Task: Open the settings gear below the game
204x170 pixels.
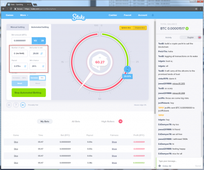Action: click(9, 105)
